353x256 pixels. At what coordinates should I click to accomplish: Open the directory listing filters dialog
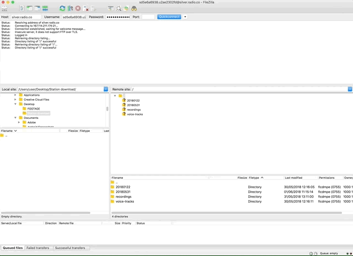[110, 9]
